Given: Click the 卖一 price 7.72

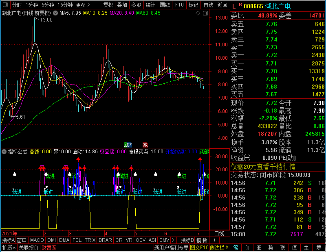Looking at the screenshot, I should tap(271, 55).
